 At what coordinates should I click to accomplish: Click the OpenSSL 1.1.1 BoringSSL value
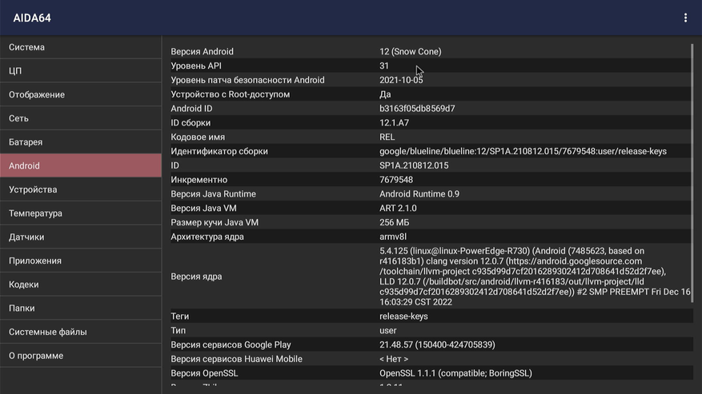pos(455,373)
